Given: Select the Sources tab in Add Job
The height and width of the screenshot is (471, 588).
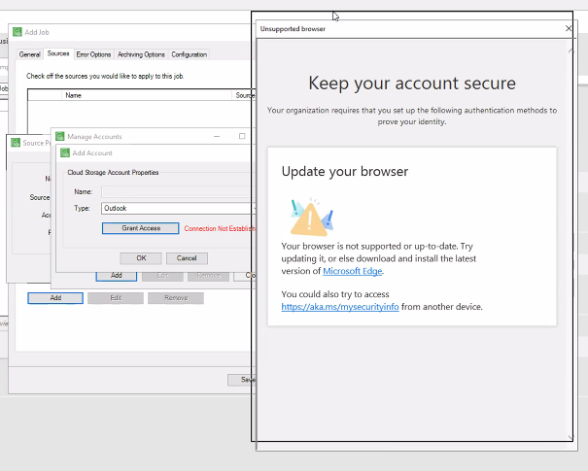Looking at the screenshot, I should (x=58, y=54).
